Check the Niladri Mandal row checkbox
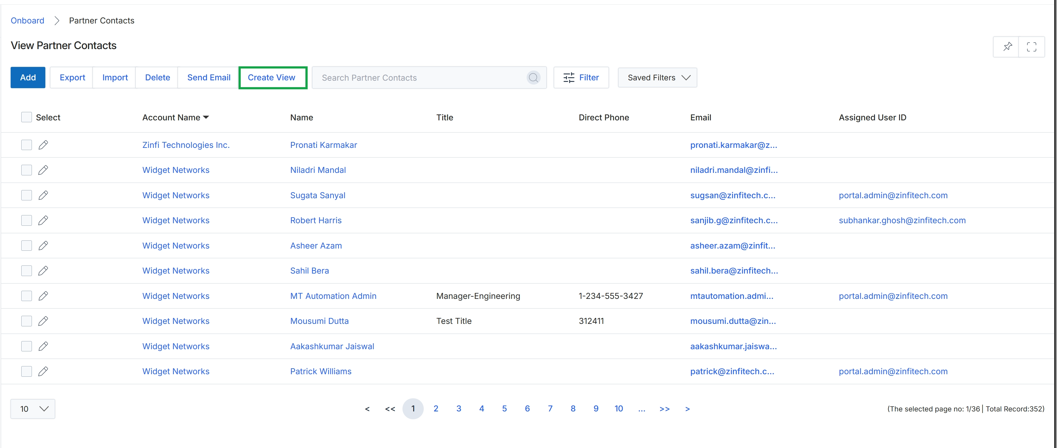This screenshot has height=448, width=1057. (27, 170)
